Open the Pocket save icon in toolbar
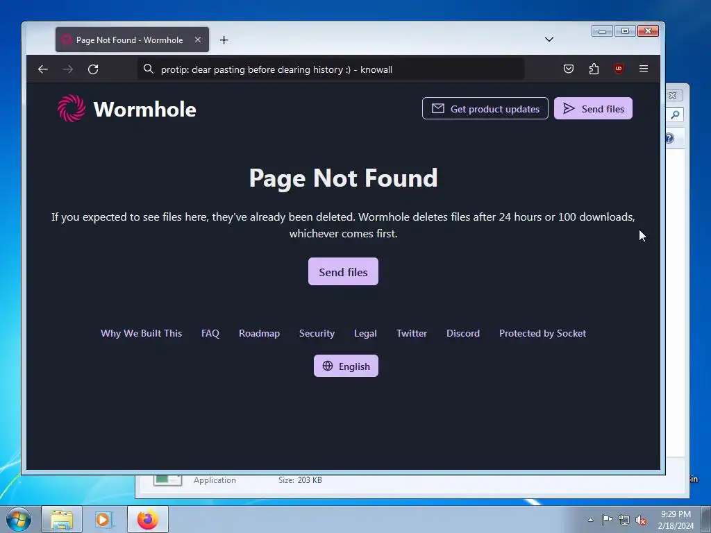This screenshot has height=533, width=711. [x=569, y=69]
